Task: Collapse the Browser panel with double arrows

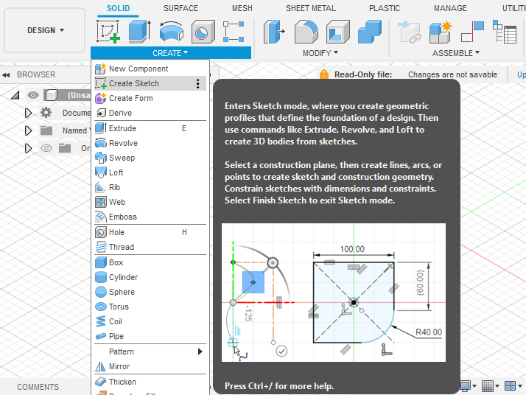Action: tap(7, 74)
